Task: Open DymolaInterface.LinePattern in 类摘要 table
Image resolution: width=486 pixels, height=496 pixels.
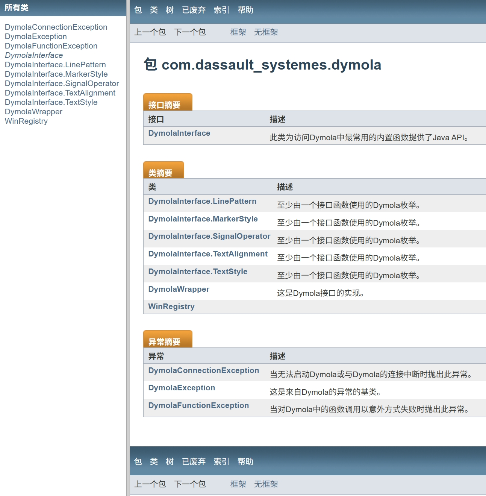Action: (202, 201)
